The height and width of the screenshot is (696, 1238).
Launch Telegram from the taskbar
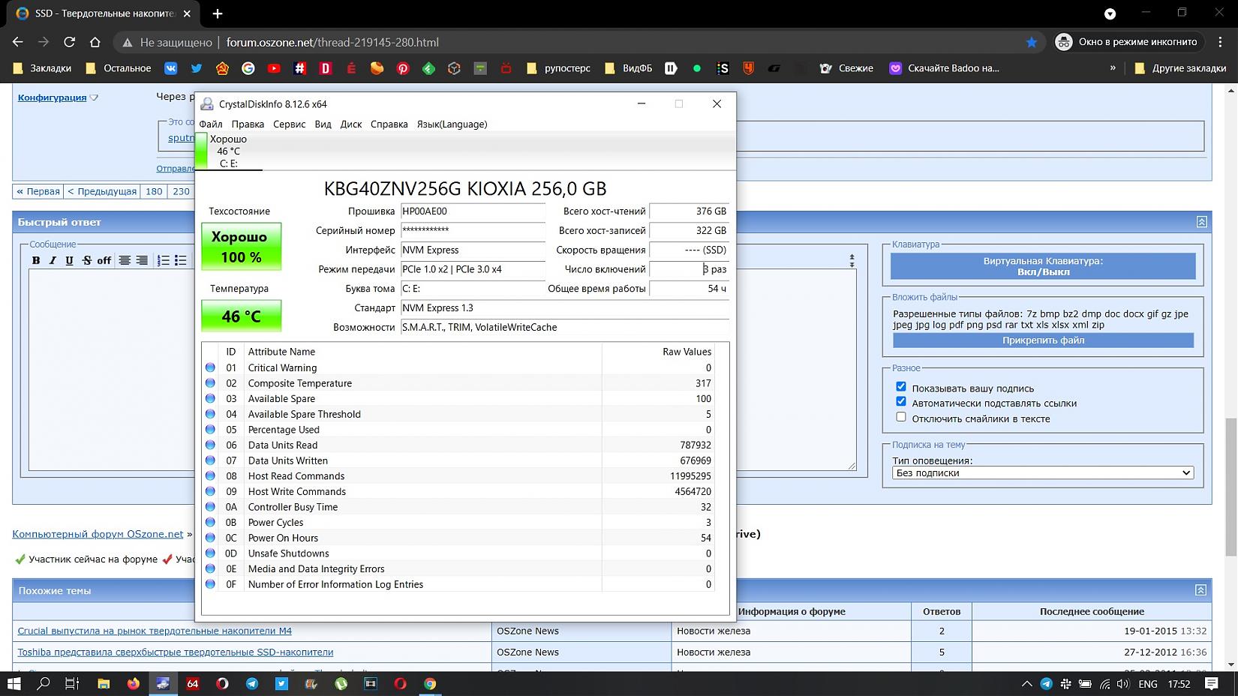252,683
